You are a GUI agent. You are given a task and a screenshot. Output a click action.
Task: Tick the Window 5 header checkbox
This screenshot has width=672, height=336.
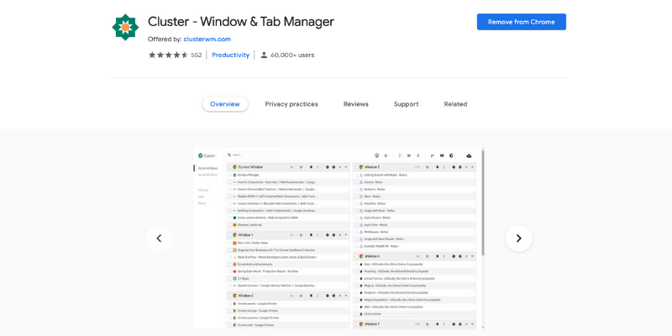356,167
